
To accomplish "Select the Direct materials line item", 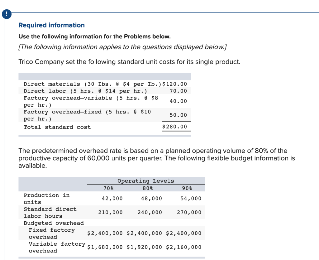I will pos(72,84).
